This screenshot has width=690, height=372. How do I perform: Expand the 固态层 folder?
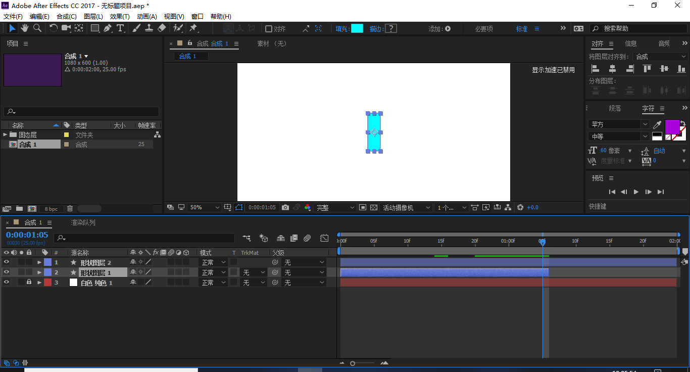(5, 134)
